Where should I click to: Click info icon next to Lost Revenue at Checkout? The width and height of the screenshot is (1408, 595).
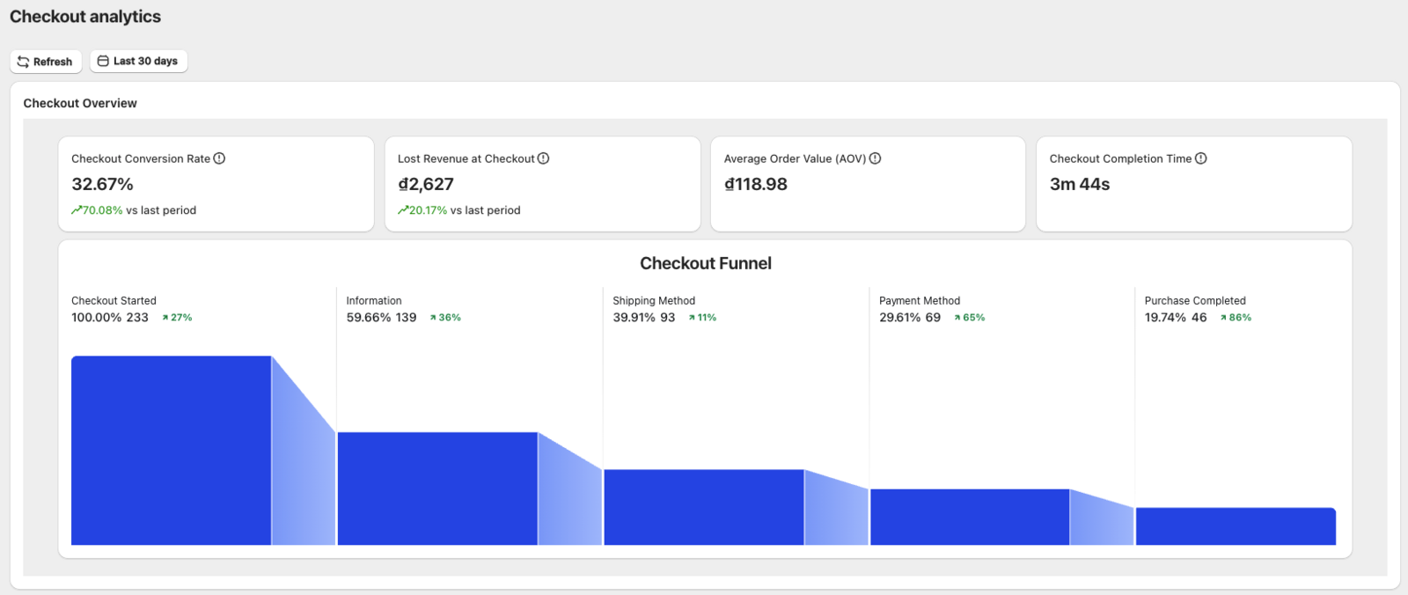(543, 158)
